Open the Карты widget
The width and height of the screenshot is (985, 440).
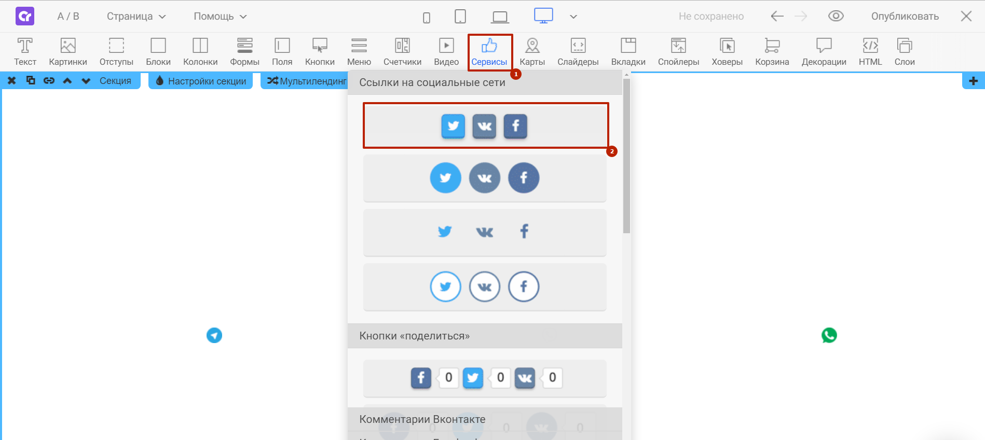[532, 52]
